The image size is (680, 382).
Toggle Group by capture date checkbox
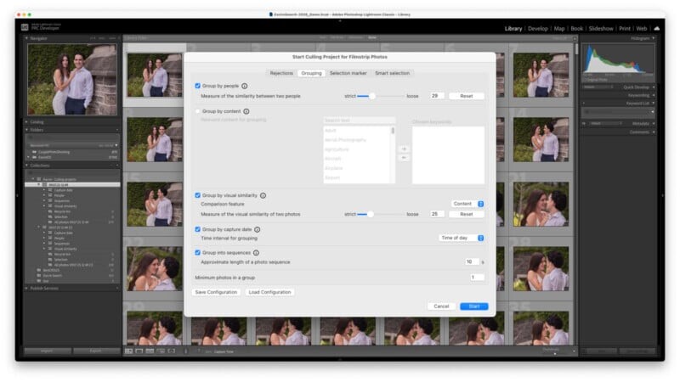(198, 229)
